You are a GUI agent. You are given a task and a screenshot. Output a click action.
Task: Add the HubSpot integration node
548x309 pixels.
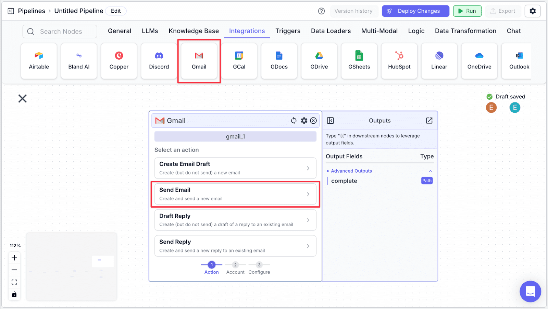tap(399, 61)
